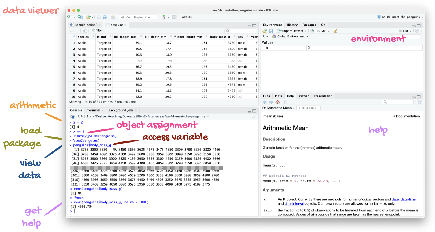
Task: Click the Help pane forward arrow
Action: pyautogui.click(x=271, y=102)
